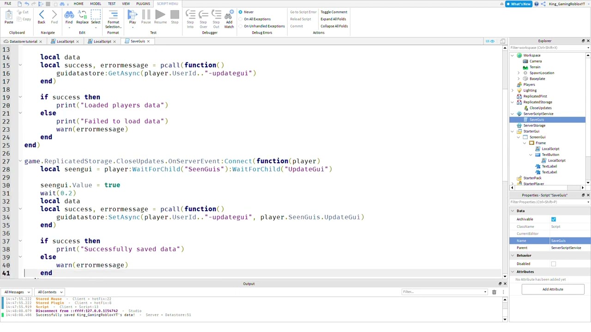591x332 pixels.
Task: Click the new file icon in quick access bar
Action: (19, 4)
